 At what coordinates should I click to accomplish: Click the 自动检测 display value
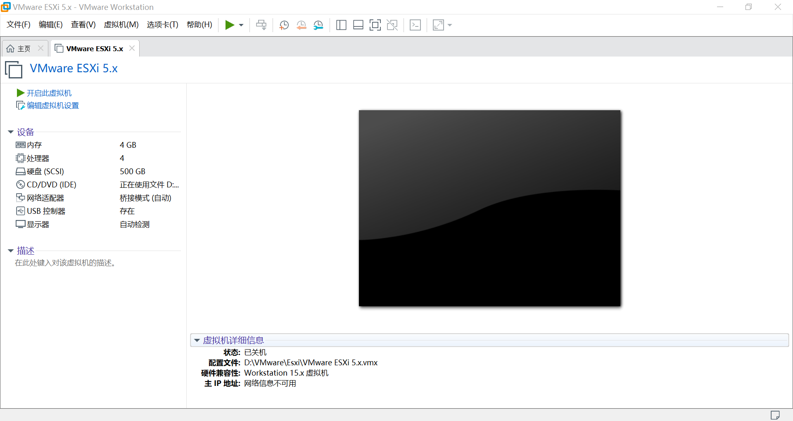135,224
